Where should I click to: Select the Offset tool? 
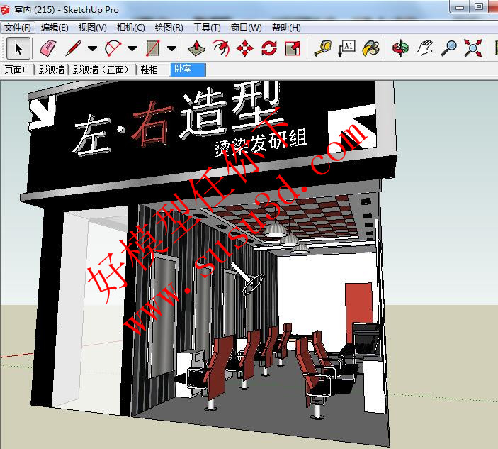(x=221, y=48)
